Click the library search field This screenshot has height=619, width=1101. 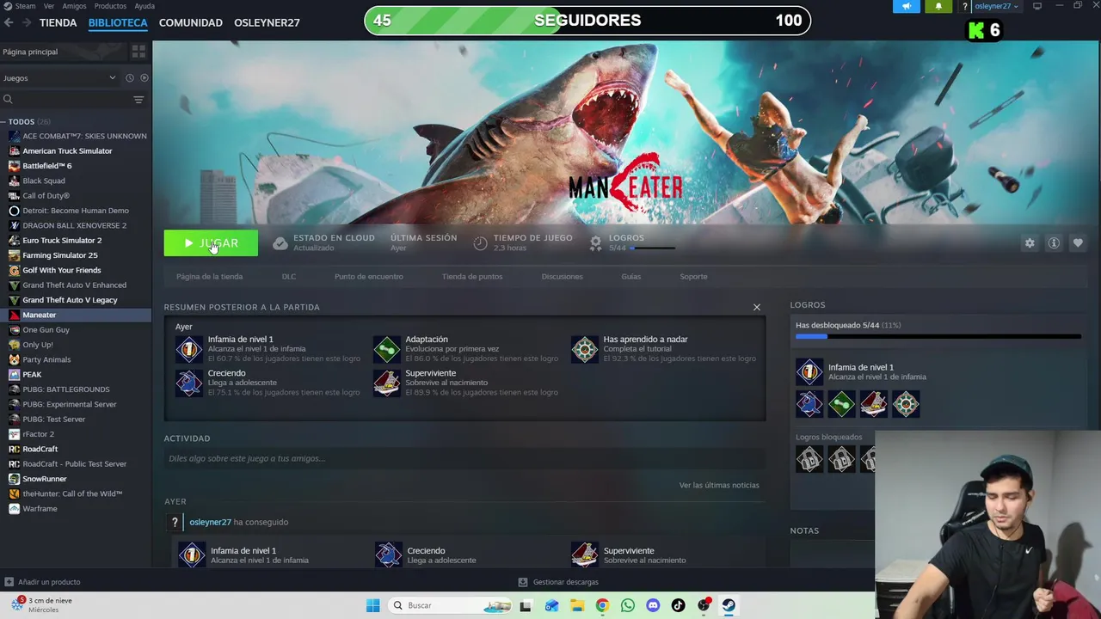65,100
